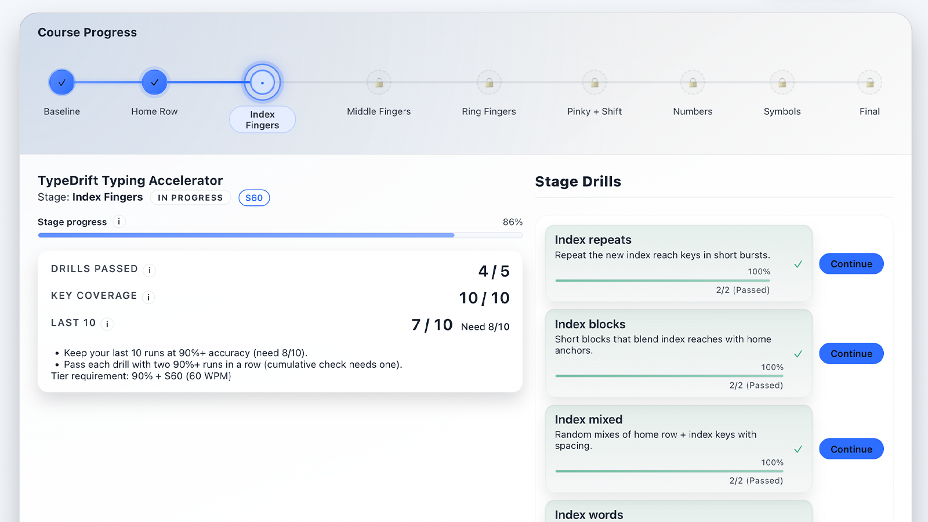
Task: Click the 86% stage progress value
Action: pyautogui.click(x=513, y=222)
